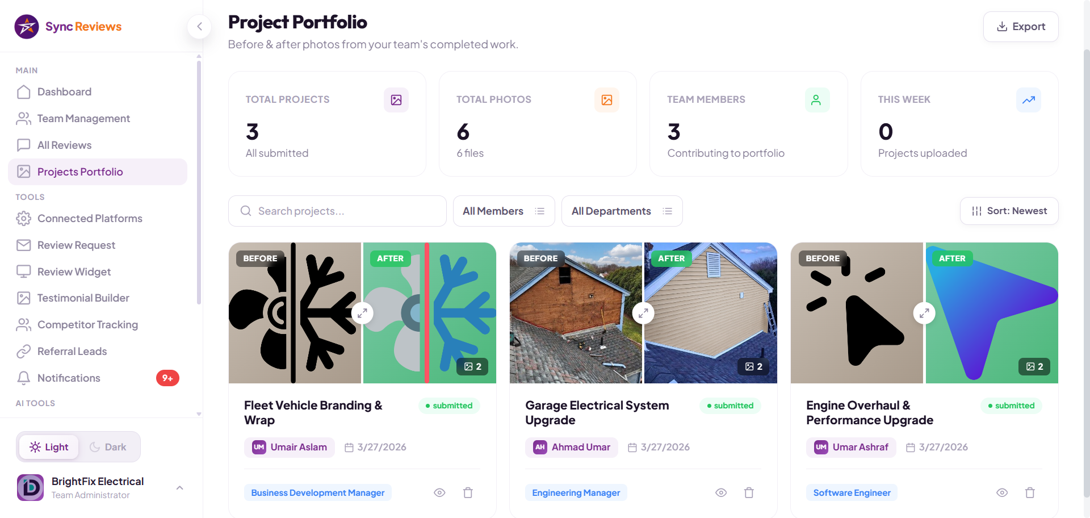Viewport: 1090px width, 518px height.
Task: Toggle the eye icon on the Engine Overhaul card
Action: point(1002,492)
